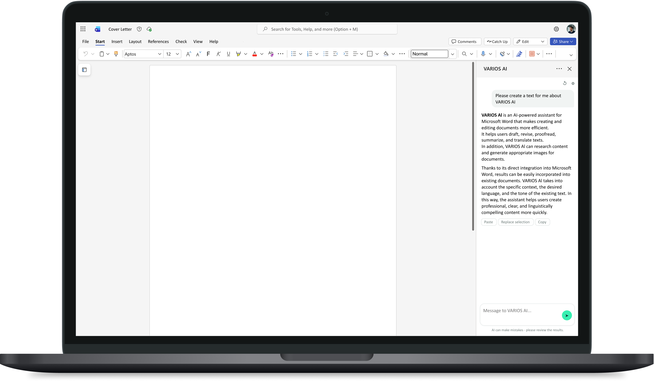Open the navigation pane icon
Image resolution: width=654 pixels, height=382 pixels.
pos(84,70)
